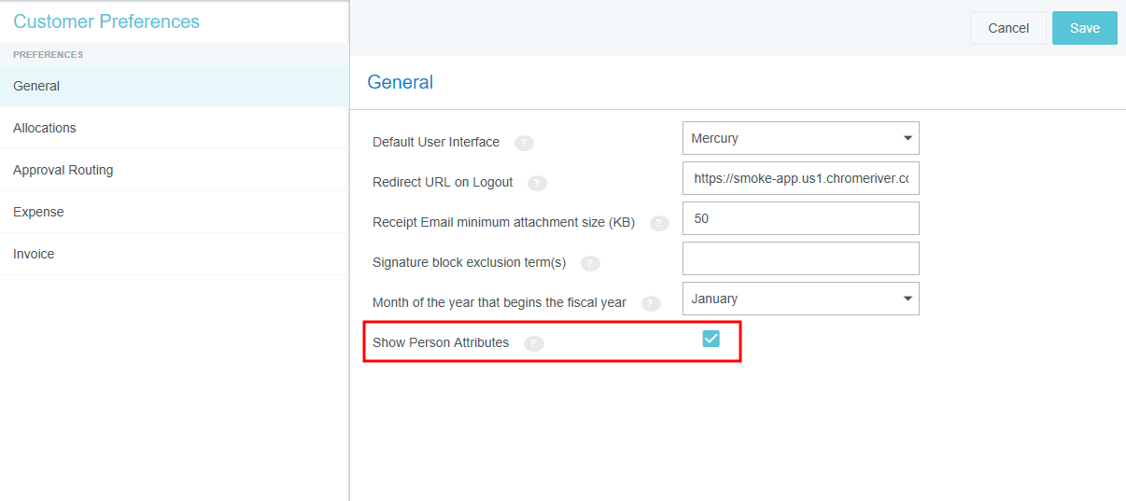Open the Default User Interface dropdown

click(800, 138)
